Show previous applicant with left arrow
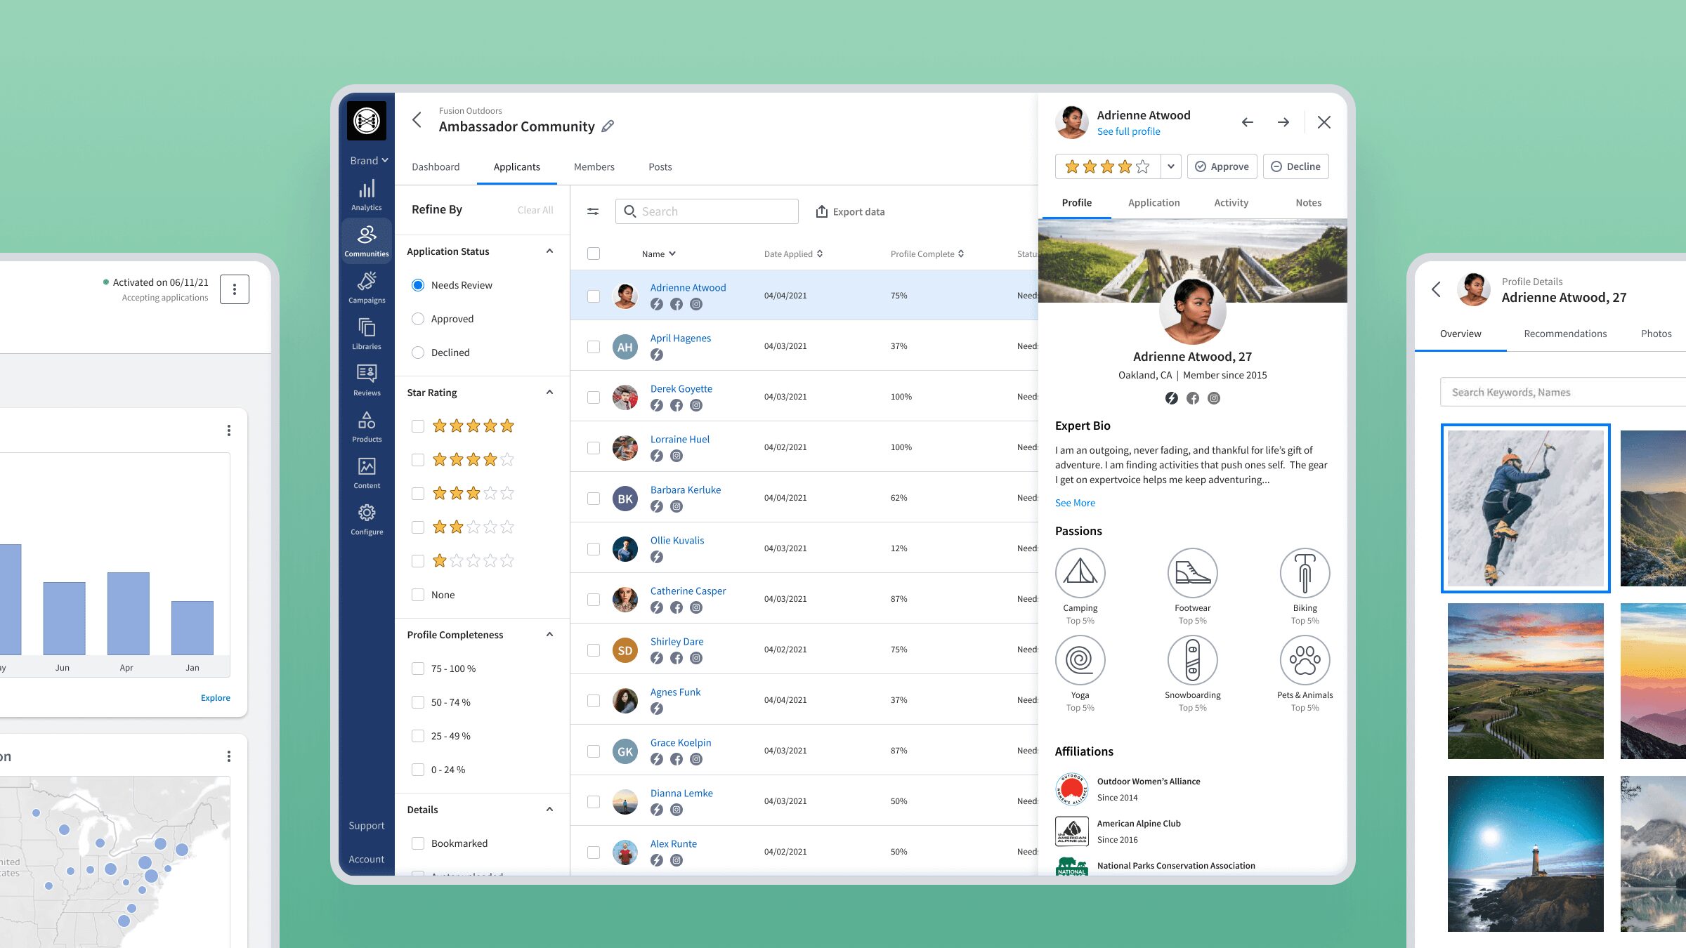Image resolution: width=1686 pixels, height=948 pixels. (1248, 122)
